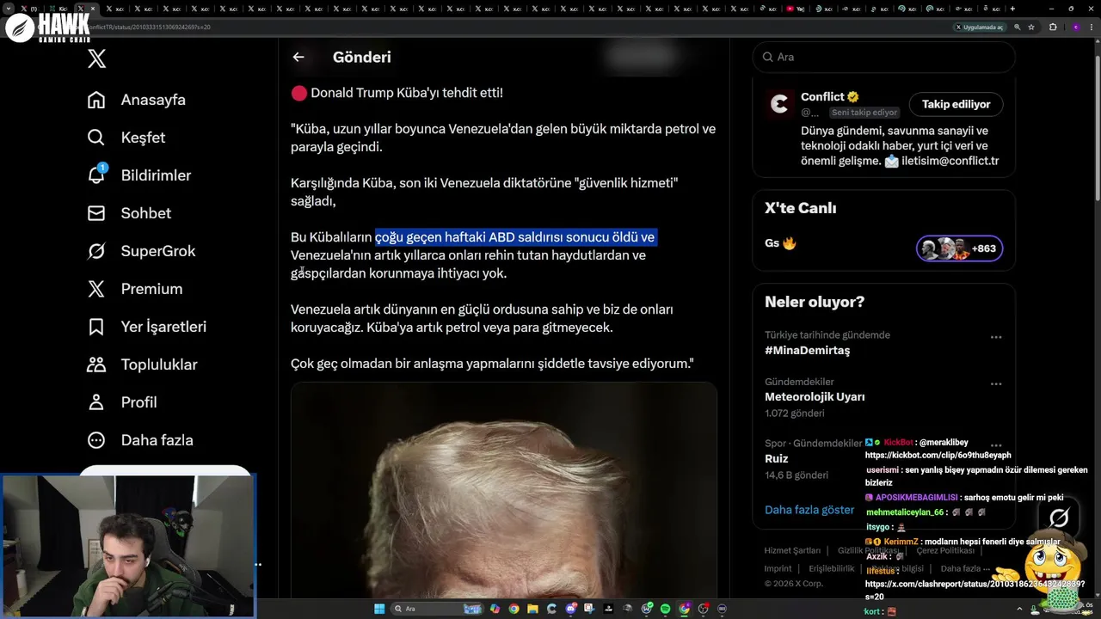Open browser tab search dropdown arrow
This screenshot has width=1101, height=619.
(x=9, y=9)
